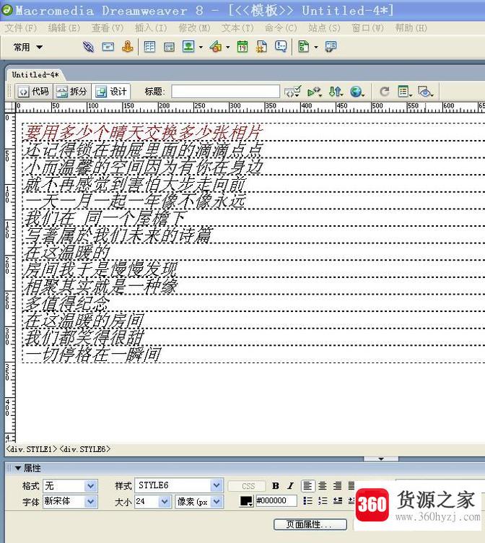This screenshot has width=485, height=543.
Task: Open the Media dropdown arrow
Action: (228, 47)
